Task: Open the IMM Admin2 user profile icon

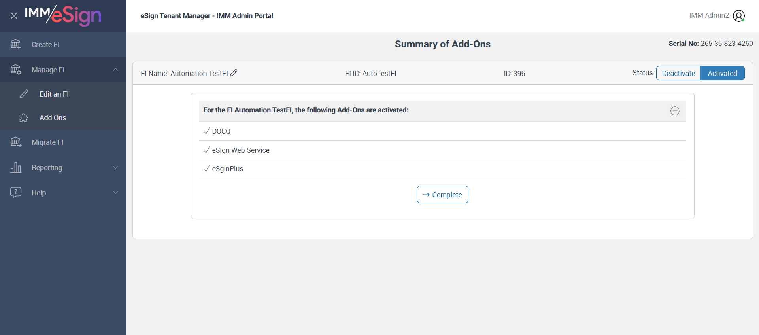Action: tap(738, 16)
